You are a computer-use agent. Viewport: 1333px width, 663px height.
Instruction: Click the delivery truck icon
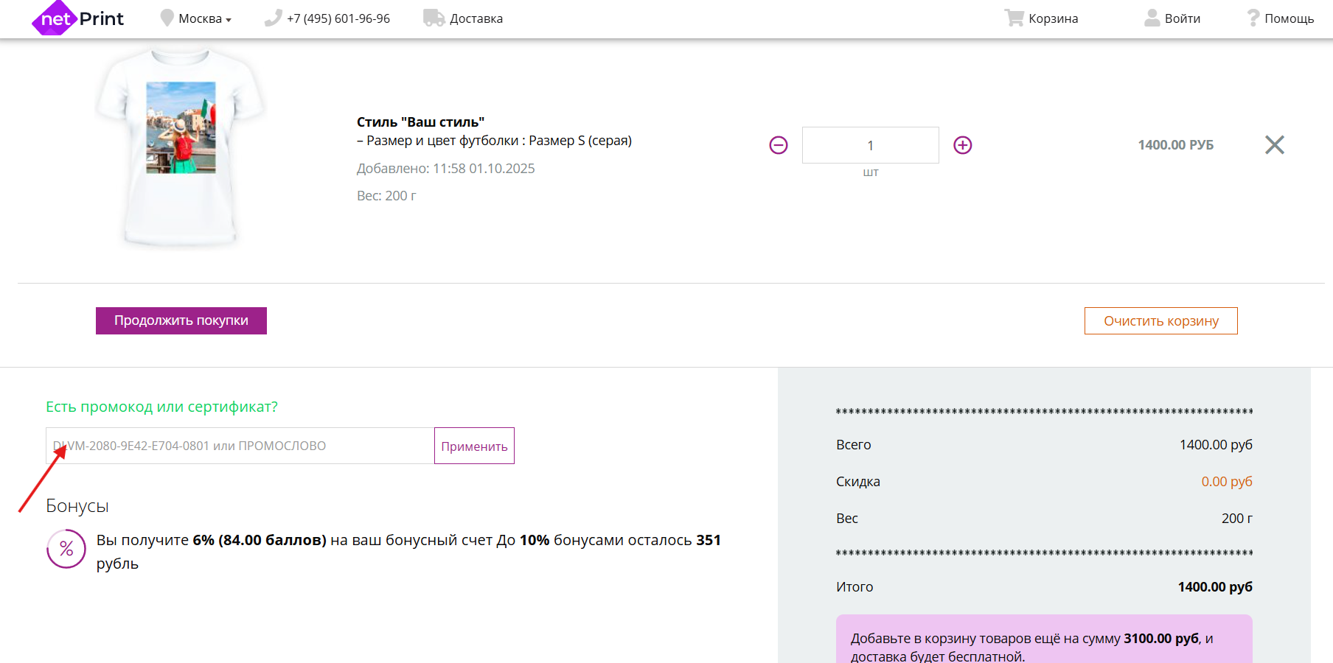coord(434,18)
